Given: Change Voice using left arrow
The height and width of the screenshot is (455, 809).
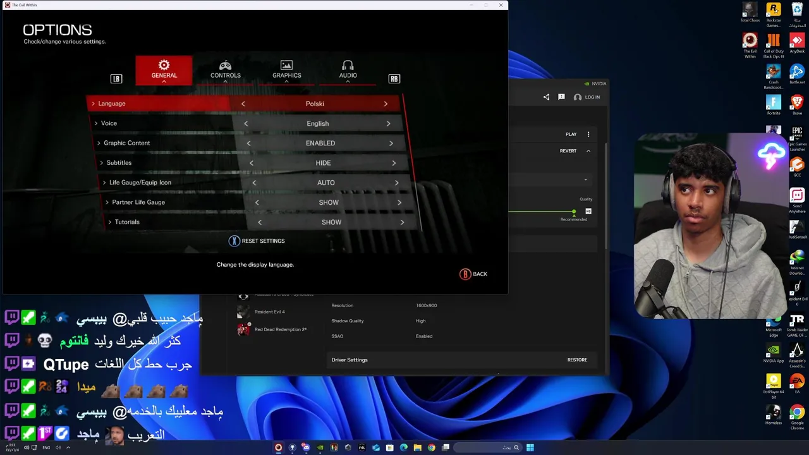Looking at the screenshot, I should (246, 123).
